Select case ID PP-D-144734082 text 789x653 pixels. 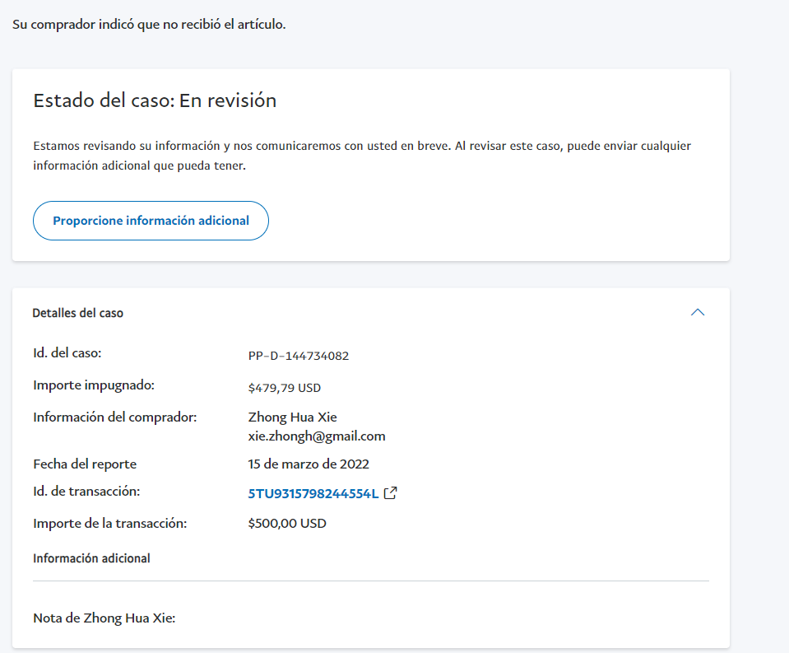click(299, 356)
